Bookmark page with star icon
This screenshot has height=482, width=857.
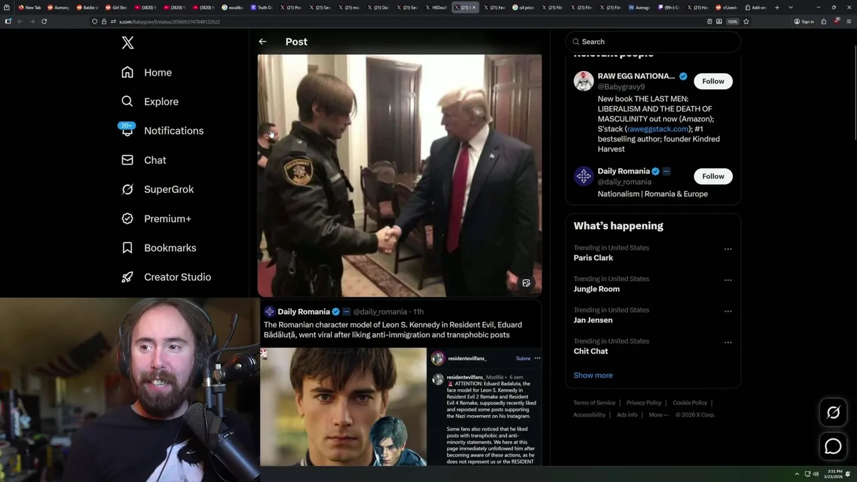tap(746, 21)
